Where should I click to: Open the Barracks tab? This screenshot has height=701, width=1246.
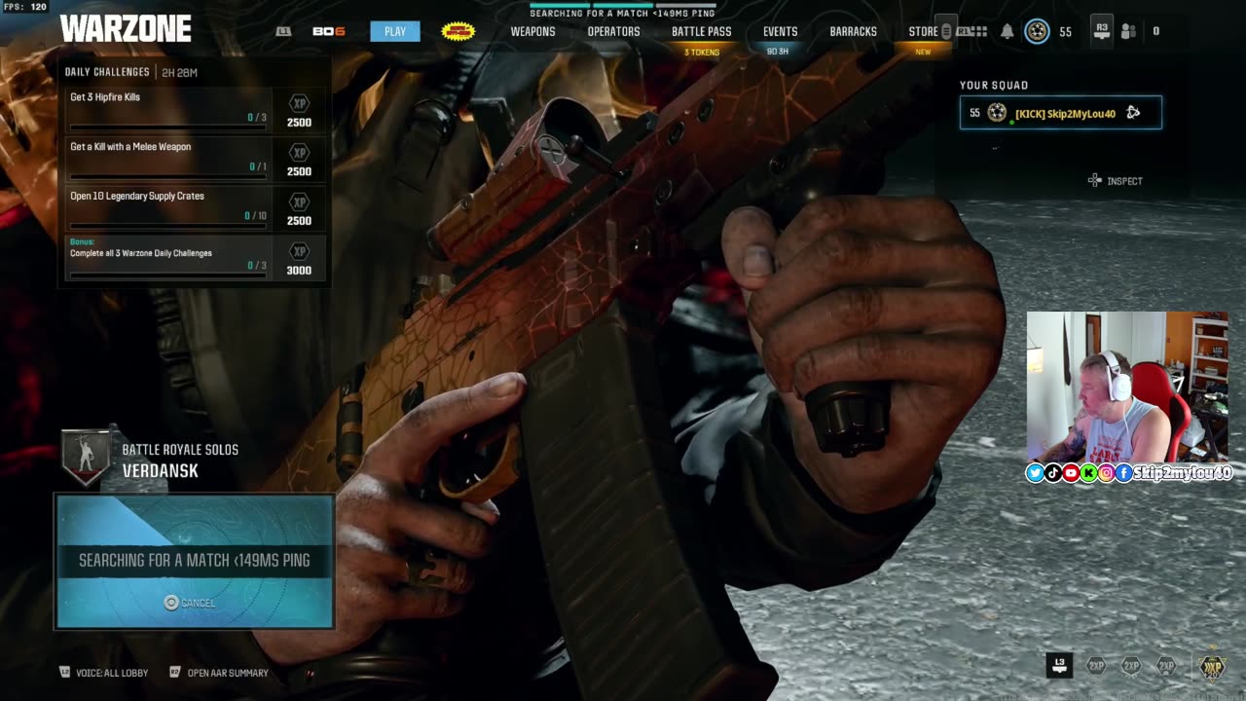coord(854,31)
